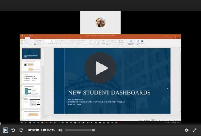This screenshot has width=201, height=136.
Task: Switch to the Animations ribbon tab
Action: pyautogui.click(x=51, y=38)
